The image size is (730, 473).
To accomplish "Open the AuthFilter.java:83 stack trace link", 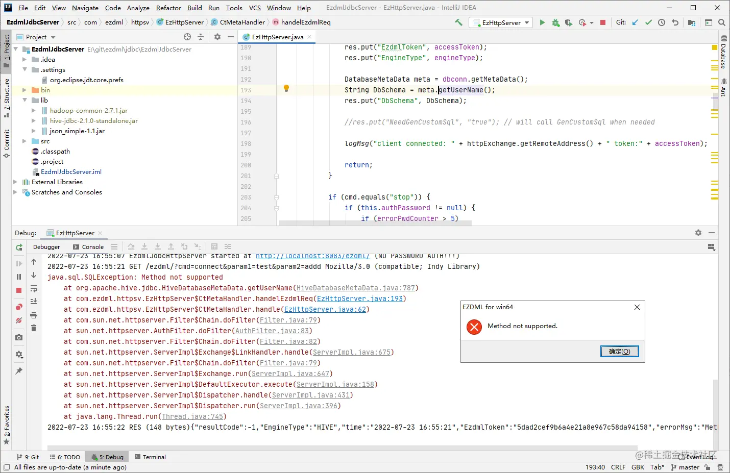I will point(272,331).
